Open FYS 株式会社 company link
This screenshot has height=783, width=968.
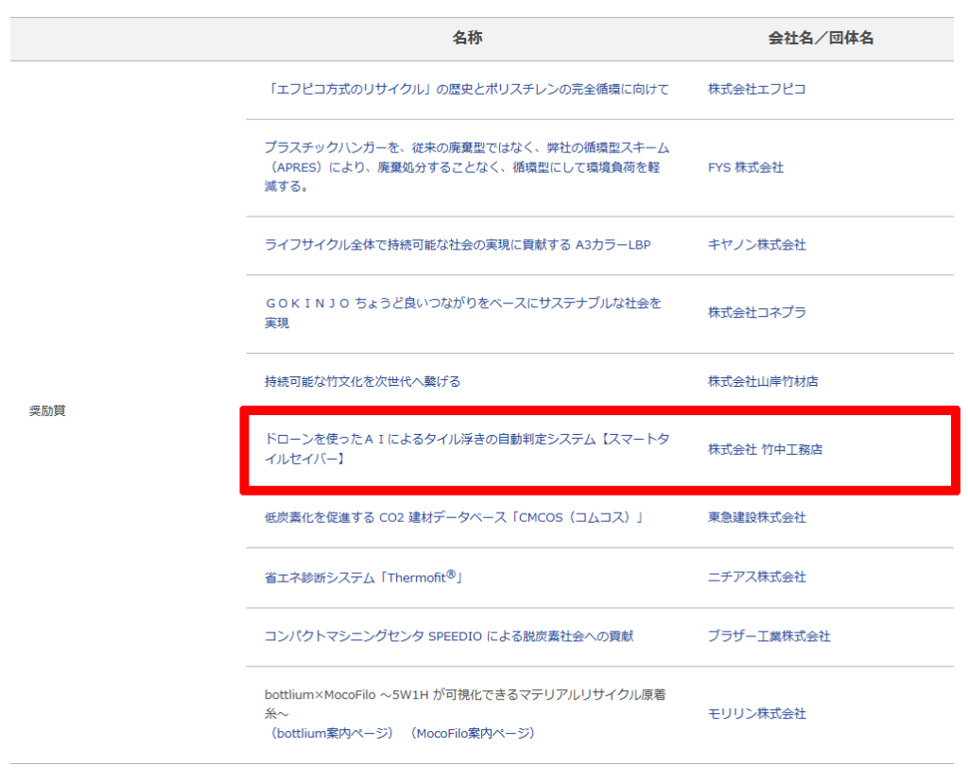tap(745, 167)
